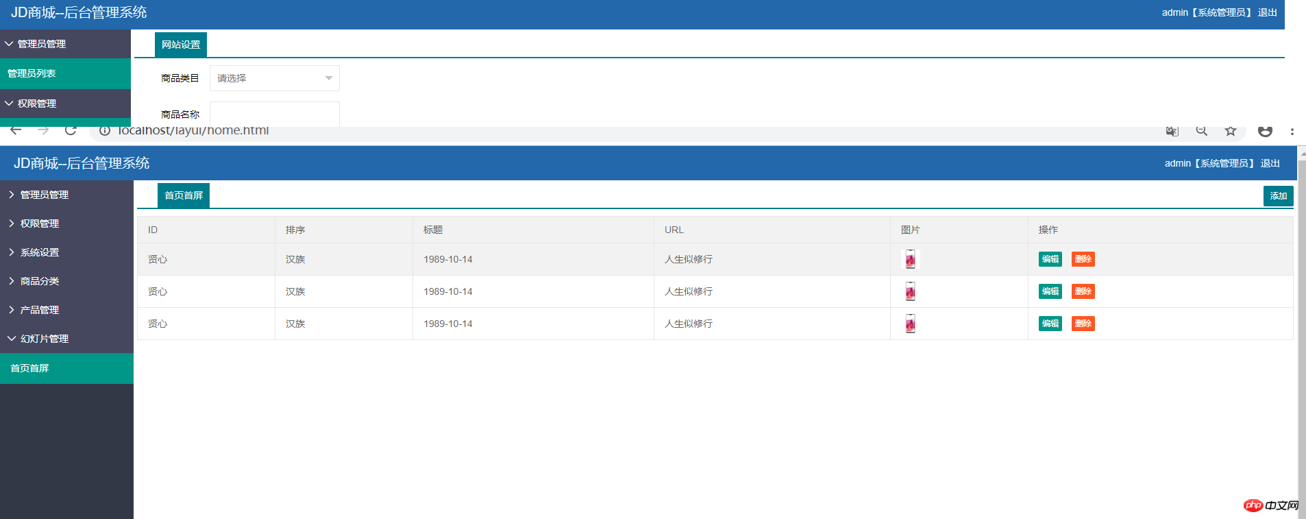Collapse 幻灯片管理 sidebar menu

coord(66,339)
